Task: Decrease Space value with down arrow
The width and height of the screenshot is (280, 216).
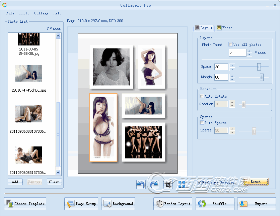Action: [x=232, y=69]
